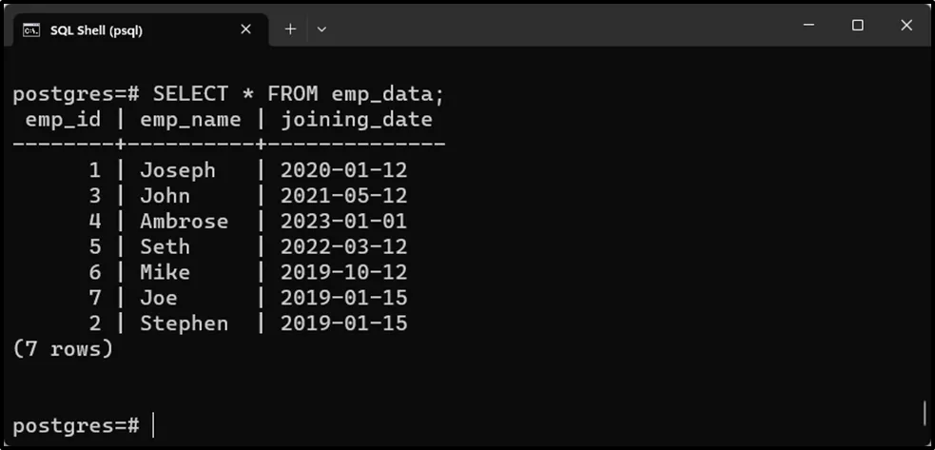Click the (7 rows) result count text
The height and width of the screenshot is (450, 935).
click(x=63, y=349)
